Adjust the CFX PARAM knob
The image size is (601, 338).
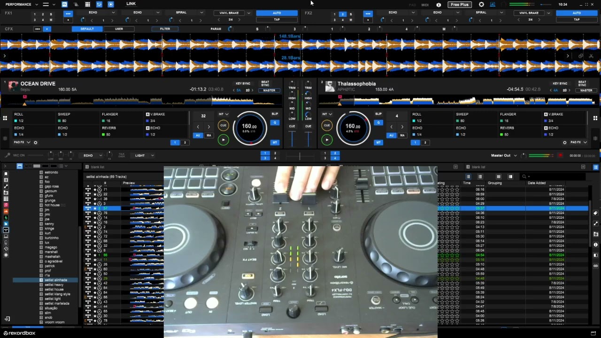pos(230,29)
